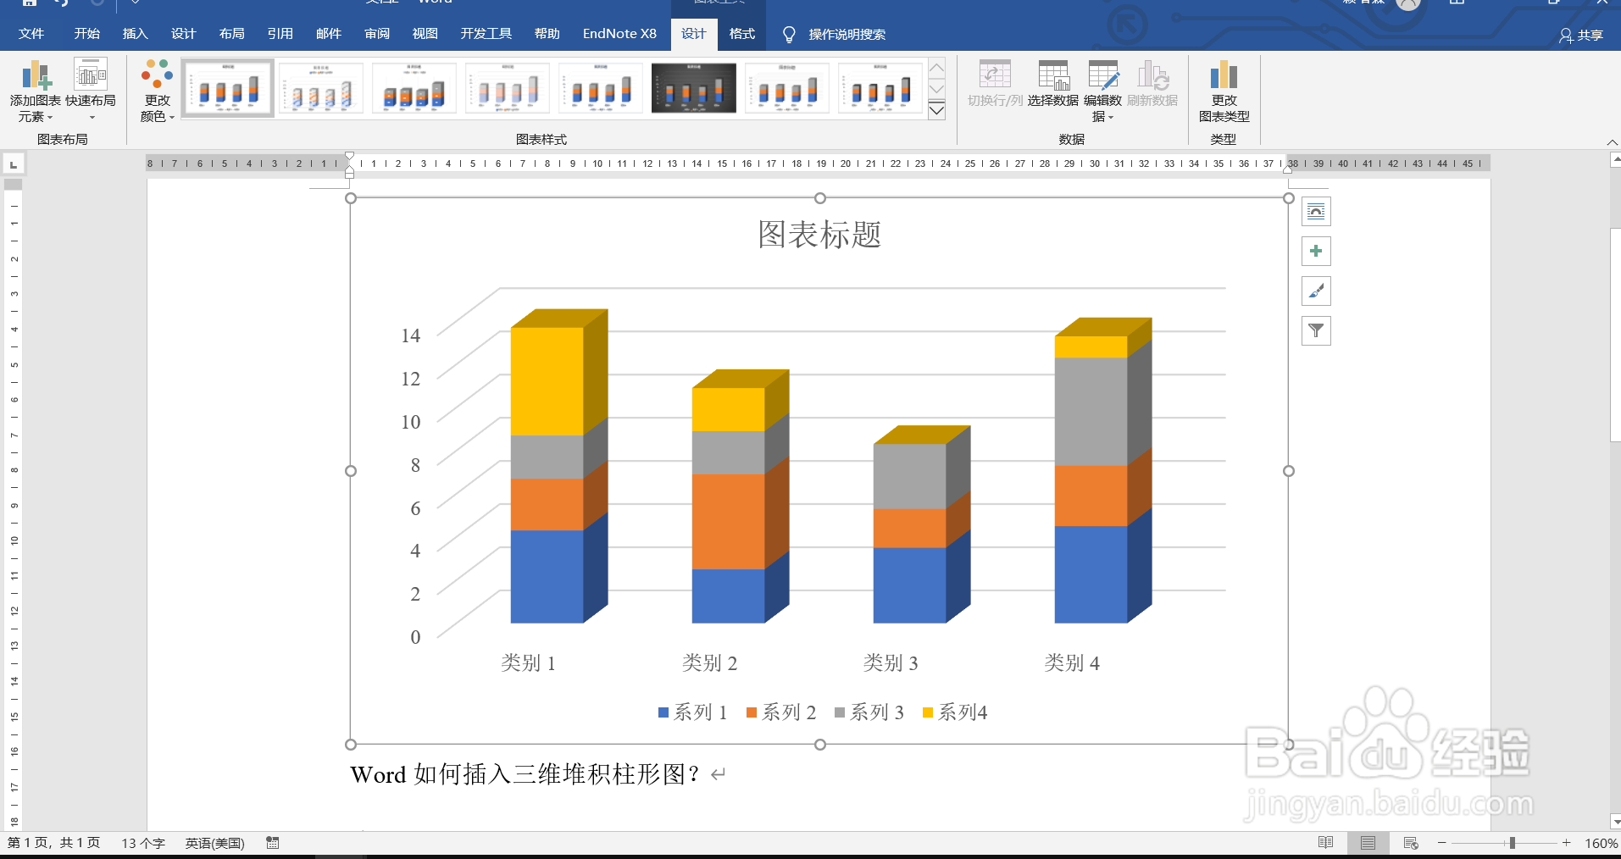Click the Layout Options icon beside chart
This screenshot has width=1621, height=859.
pos(1316,211)
